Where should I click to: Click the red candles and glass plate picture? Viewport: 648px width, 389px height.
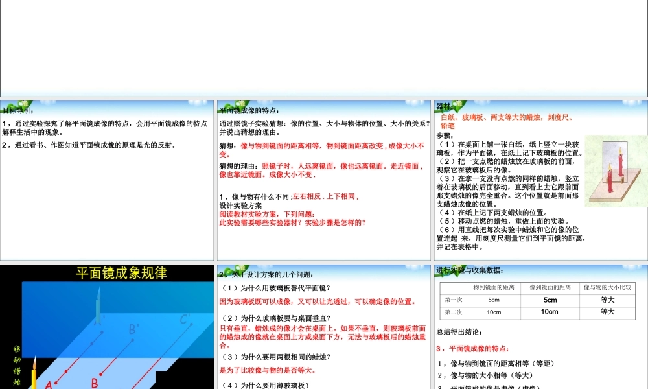[x=616, y=171]
